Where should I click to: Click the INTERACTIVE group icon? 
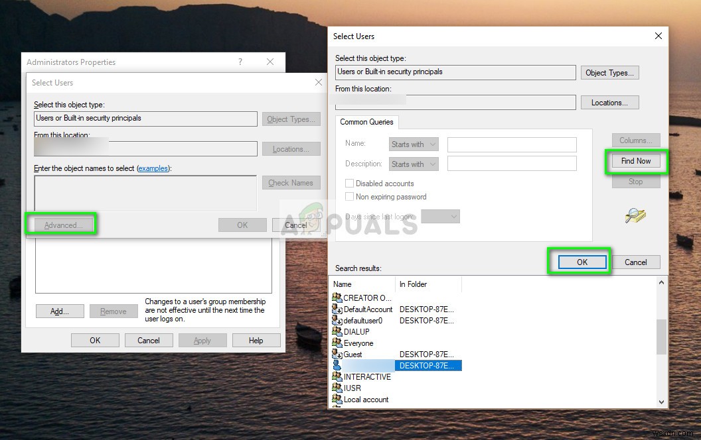[x=336, y=376]
